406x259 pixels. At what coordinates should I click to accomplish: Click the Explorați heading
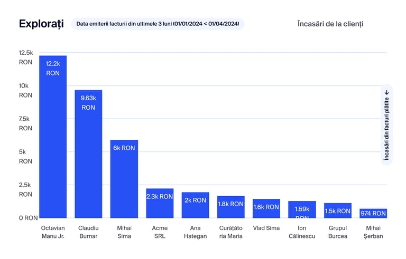pyautogui.click(x=41, y=24)
